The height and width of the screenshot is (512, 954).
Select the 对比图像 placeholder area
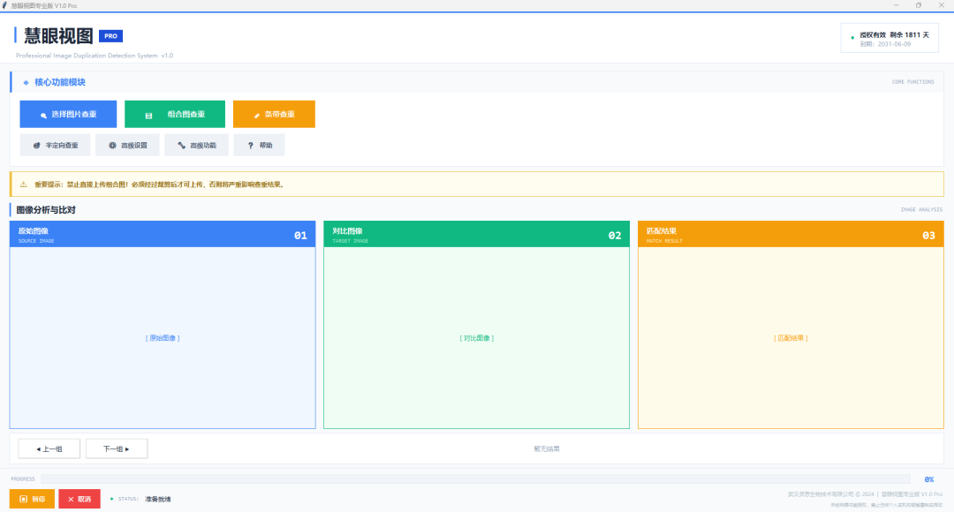(x=476, y=337)
